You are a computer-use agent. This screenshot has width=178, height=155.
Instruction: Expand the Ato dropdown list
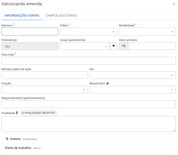[x=132, y=75]
